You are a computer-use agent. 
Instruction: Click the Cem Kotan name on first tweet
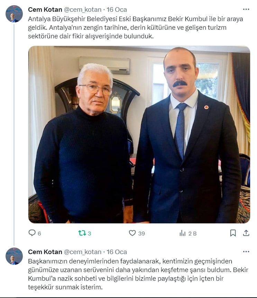pos(45,9)
